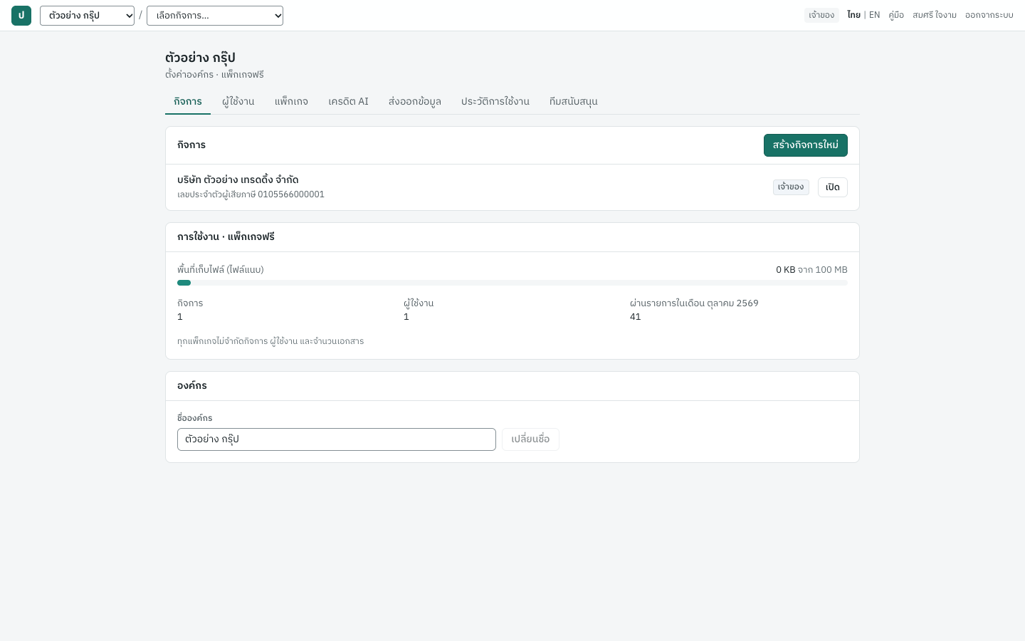Click เปิด for บริษัท ตัวอย่าง เทรดดิ้ง
The height and width of the screenshot is (641, 1025).
pos(833,187)
